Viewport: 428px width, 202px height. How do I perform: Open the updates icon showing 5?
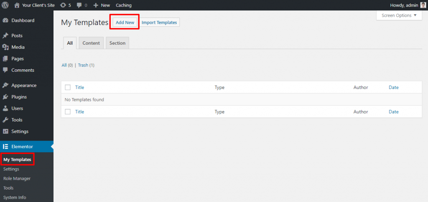[x=63, y=5]
